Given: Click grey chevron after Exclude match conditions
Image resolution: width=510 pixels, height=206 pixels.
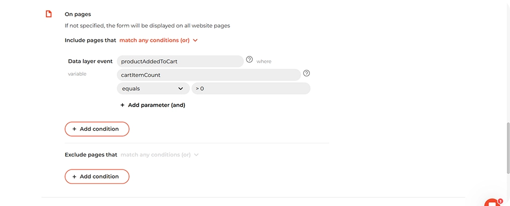Looking at the screenshot, I should click(196, 155).
